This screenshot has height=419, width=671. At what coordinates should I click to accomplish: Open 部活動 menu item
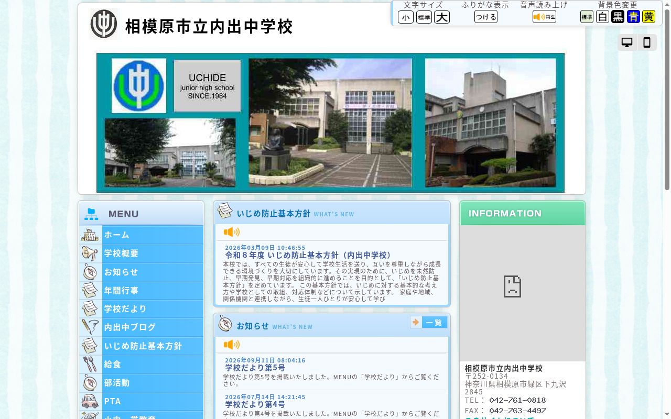point(142,383)
